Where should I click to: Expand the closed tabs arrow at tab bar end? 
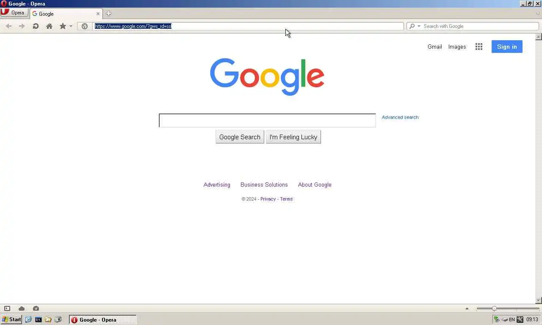pos(538,14)
